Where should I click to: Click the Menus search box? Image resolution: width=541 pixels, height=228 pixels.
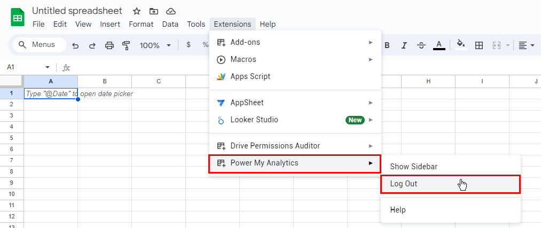40,45
